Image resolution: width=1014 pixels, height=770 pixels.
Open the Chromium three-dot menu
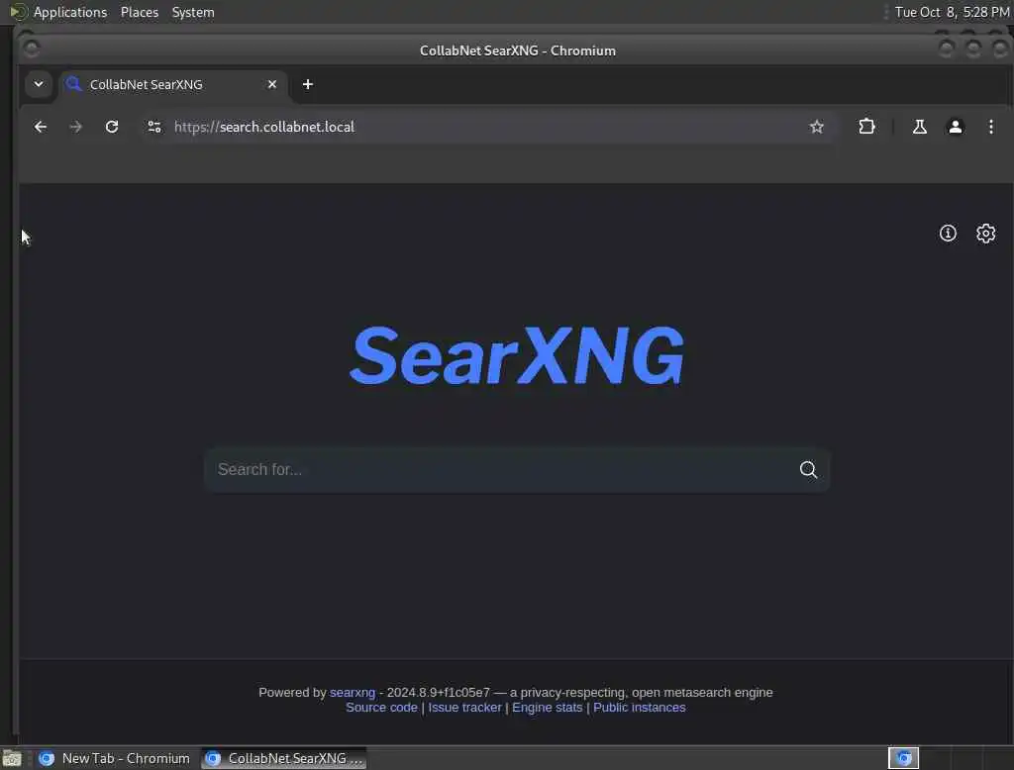[x=990, y=127]
